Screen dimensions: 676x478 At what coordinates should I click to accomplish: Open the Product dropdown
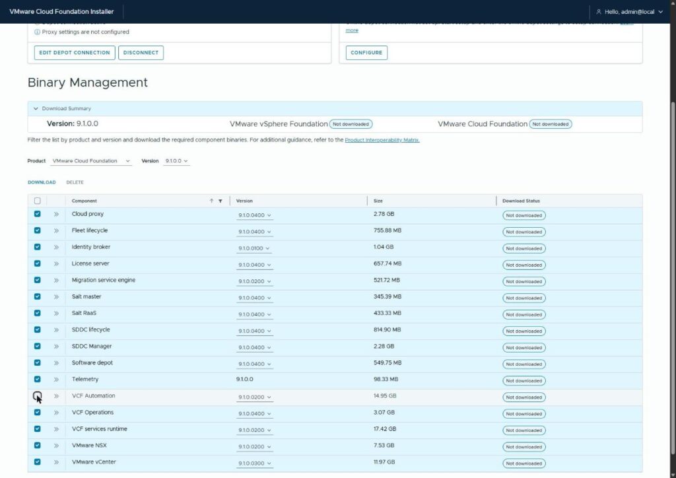[91, 161]
